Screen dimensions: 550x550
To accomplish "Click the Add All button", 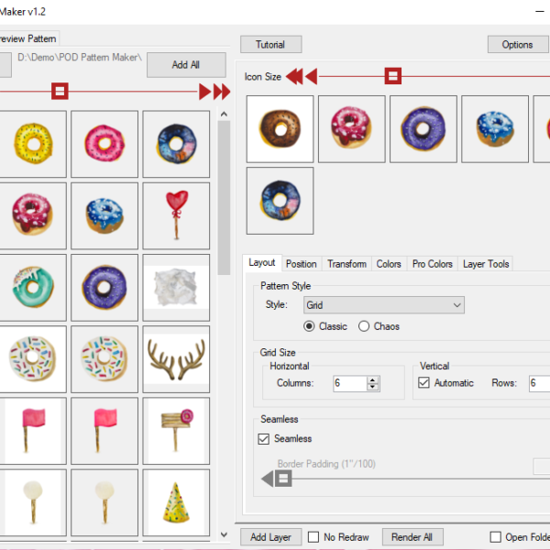I will [x=186, y=65].
